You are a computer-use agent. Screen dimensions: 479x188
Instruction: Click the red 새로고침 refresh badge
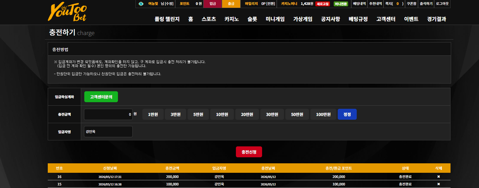click(x=323, y=4)
